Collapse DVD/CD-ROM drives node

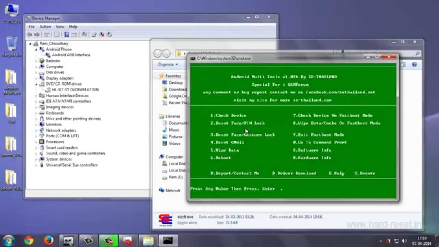pyautogui.click(x=36, y=84)
